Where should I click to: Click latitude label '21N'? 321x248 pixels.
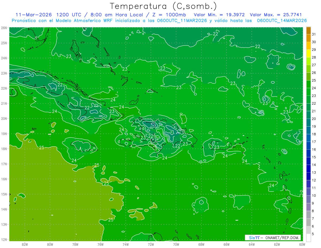coord(4,103)
